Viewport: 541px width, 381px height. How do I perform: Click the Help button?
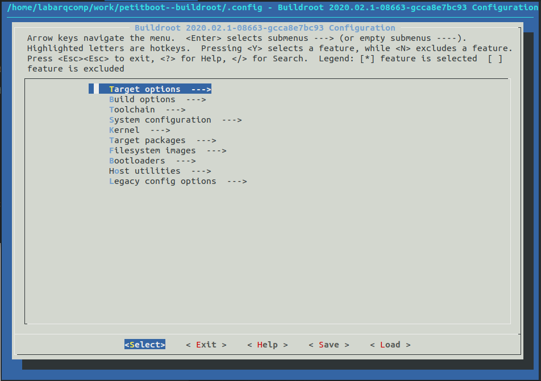pyautogui.click(x=268, y=345)
